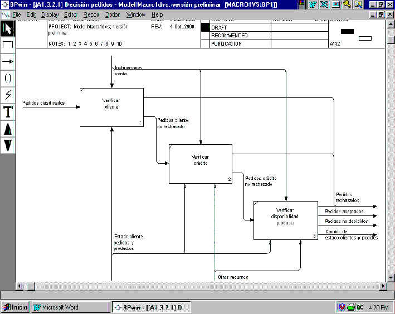The height and width of the screenshot is (314, 395).
Task: Click the horizontal scrollbar left arrow
Action: click(x=20, y=286)
